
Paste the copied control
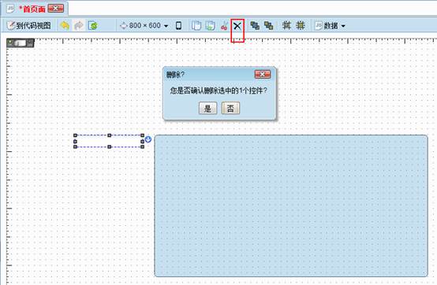coord(210,25)
